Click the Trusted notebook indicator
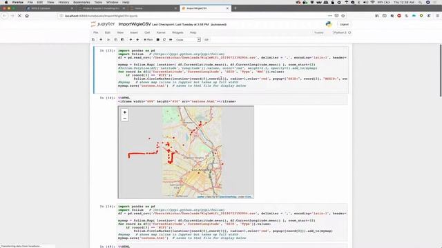This screenshot has width=442, height=248. coord(319,32)
